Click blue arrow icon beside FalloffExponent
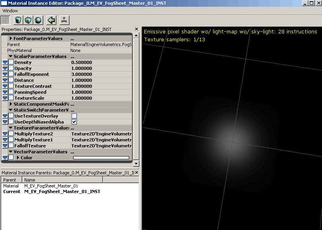 5,74
